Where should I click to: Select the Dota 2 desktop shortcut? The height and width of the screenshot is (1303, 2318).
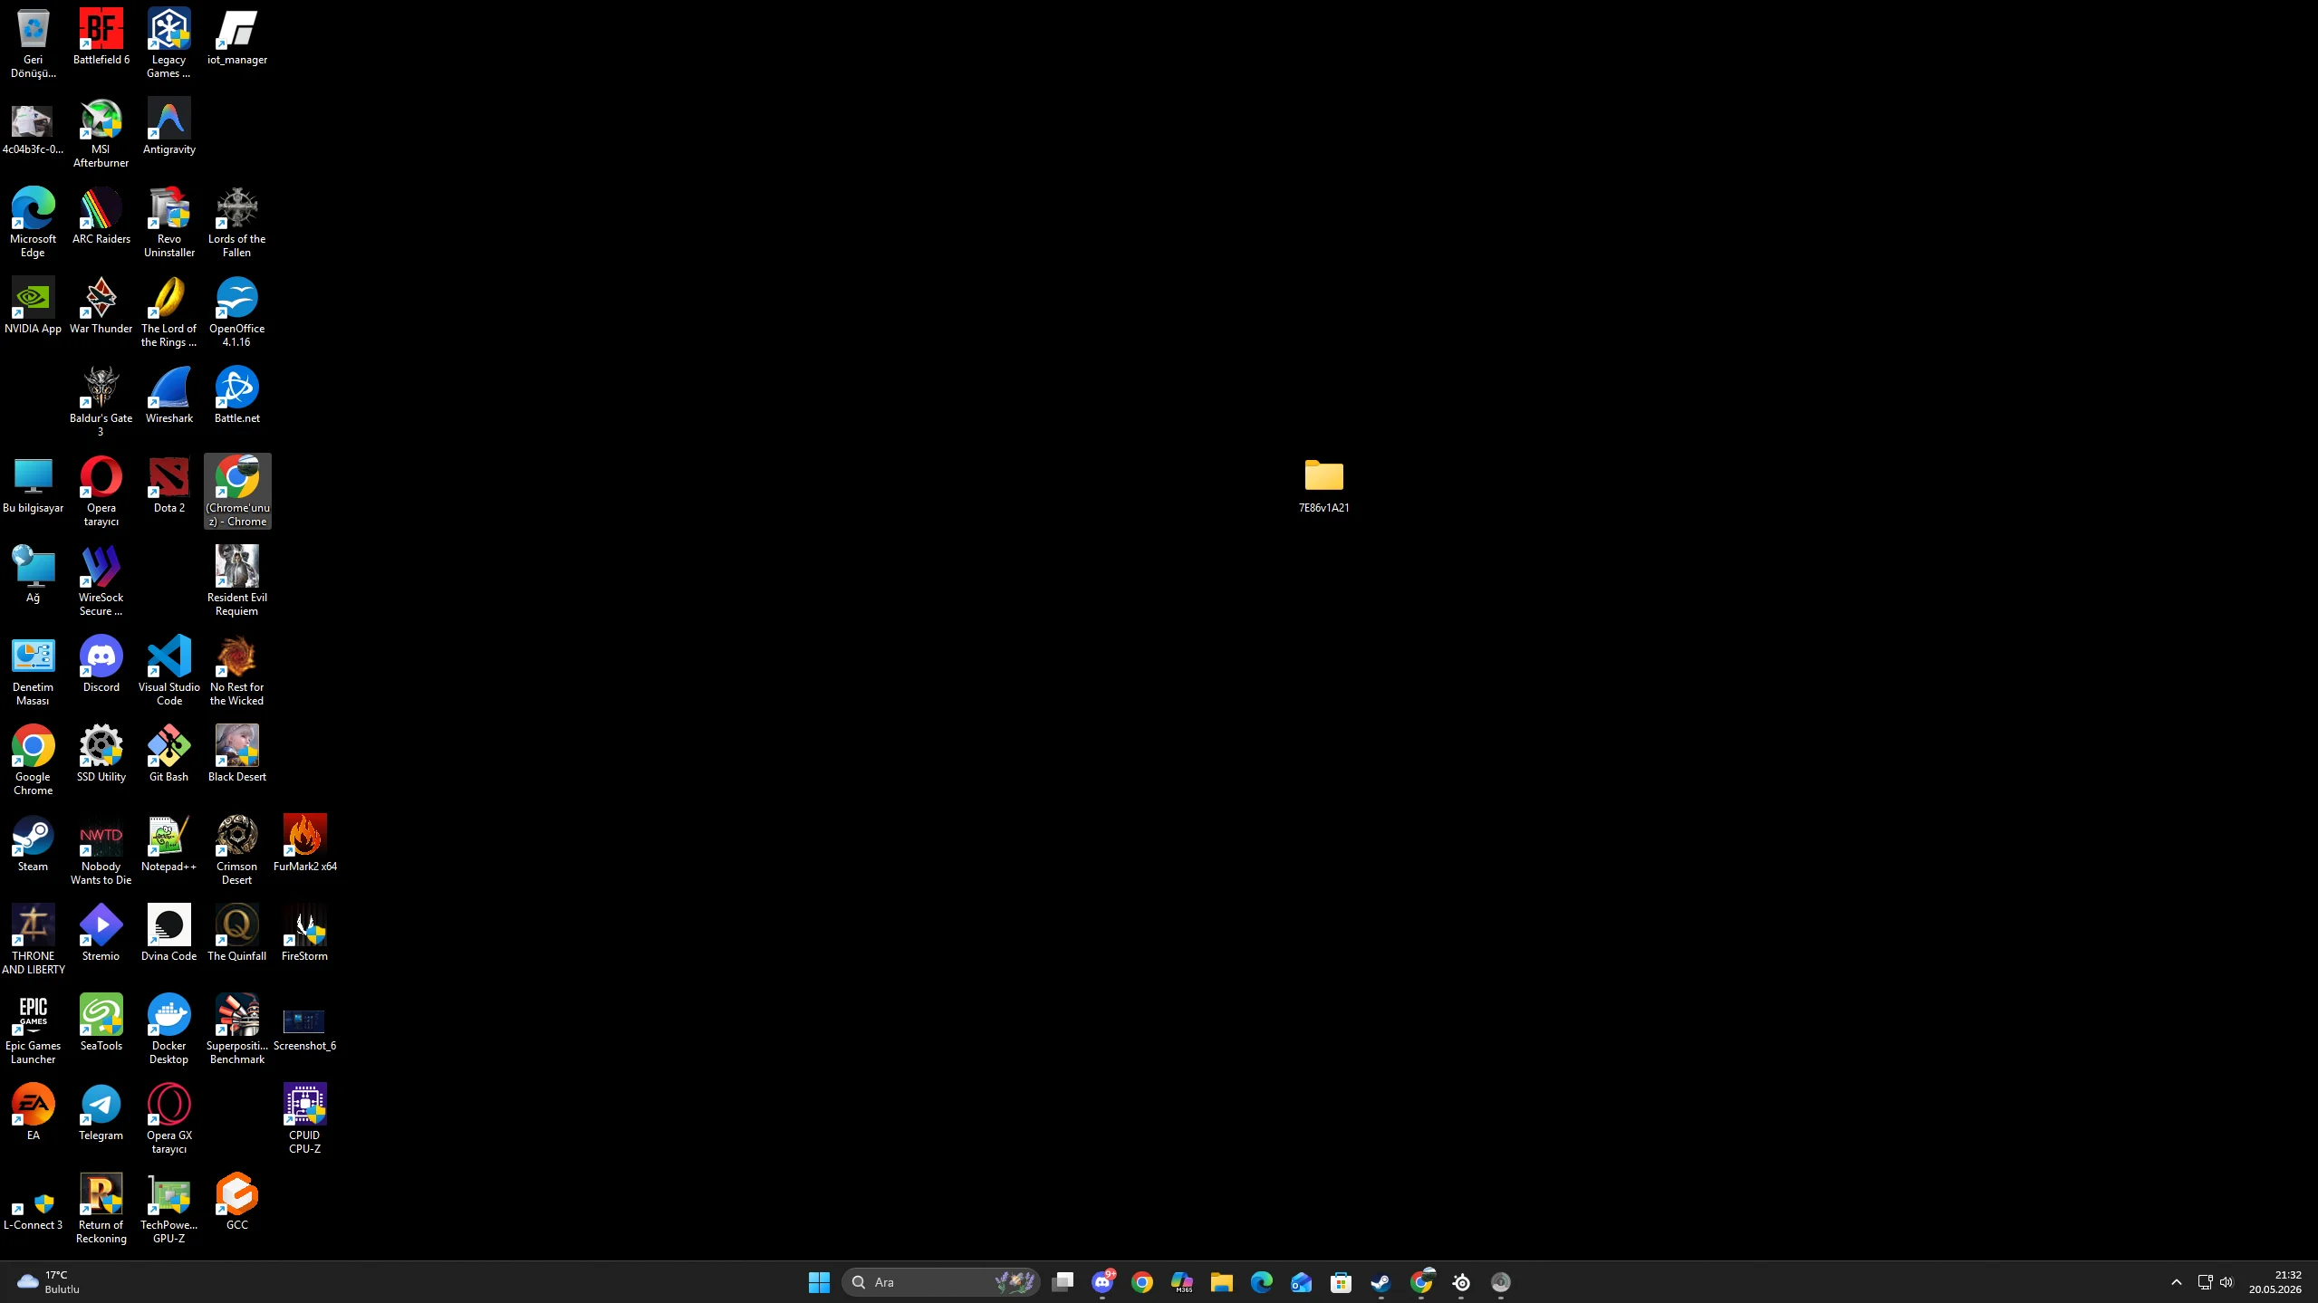(168, 485)
